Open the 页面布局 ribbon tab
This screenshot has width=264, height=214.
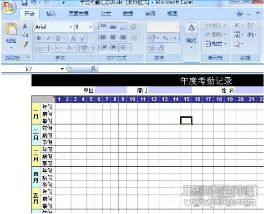(x=78, y=14)
